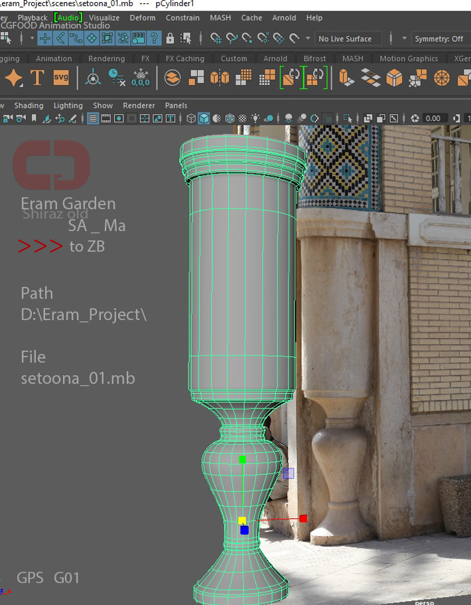Click the Grease Pencil icon in panel toolbar
The width and height of the screenshot is (471, 605).
click(x=73, y=118)
